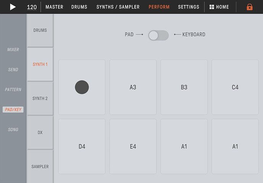Select the SYNTH 2 track
Image resolution: width=263 pixels, height=183 pixels.
[x=40, y=99]
